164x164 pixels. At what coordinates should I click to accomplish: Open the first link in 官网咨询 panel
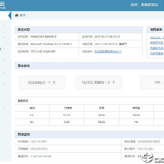point(157,37)
